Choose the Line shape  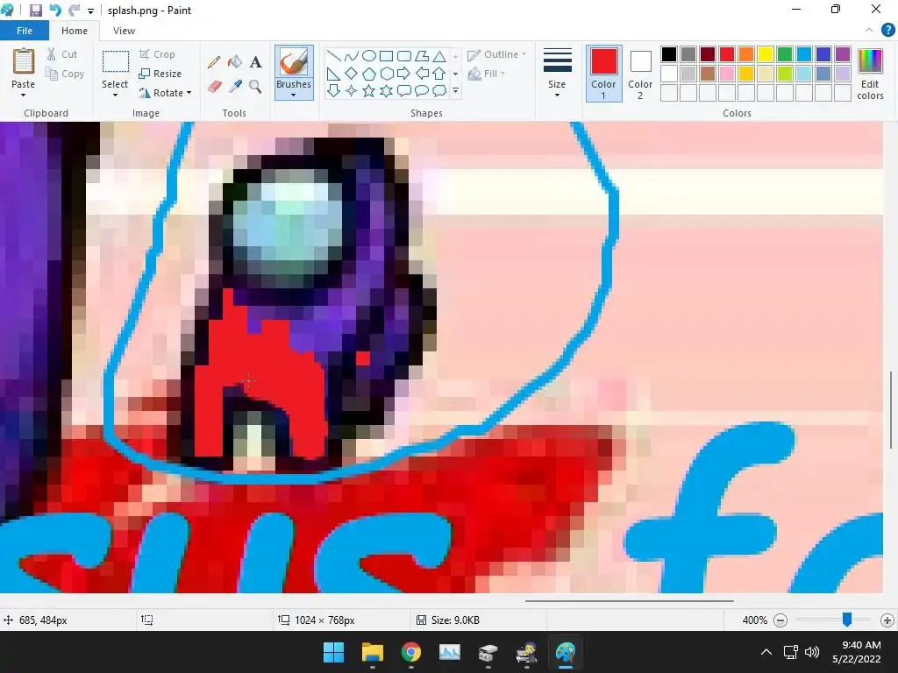tap(333, 55)
